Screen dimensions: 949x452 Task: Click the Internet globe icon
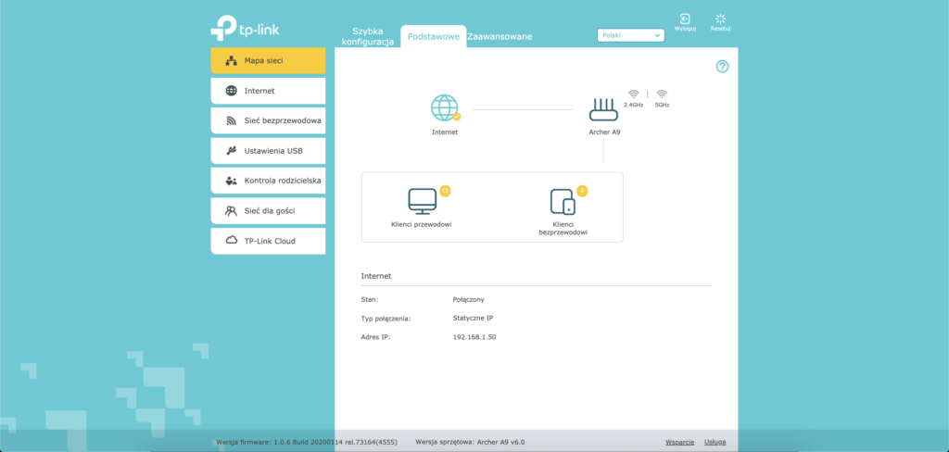[x=445, y=108]
